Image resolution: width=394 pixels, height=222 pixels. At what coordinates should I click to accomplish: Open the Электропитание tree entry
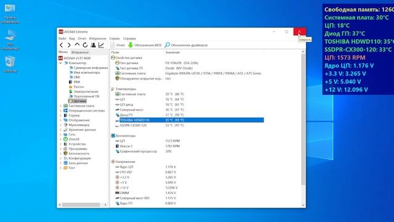[84, 92]
